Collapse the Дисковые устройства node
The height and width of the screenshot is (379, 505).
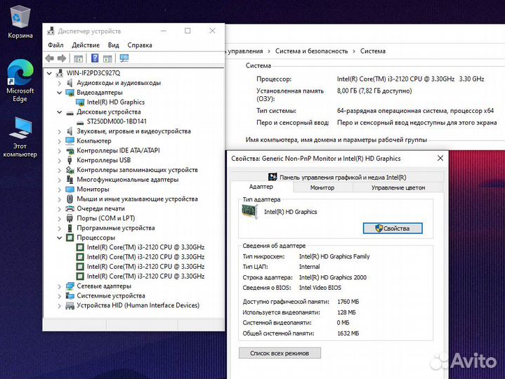coord(59,112)
